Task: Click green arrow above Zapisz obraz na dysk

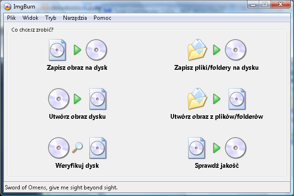Action: coord(77,50)
